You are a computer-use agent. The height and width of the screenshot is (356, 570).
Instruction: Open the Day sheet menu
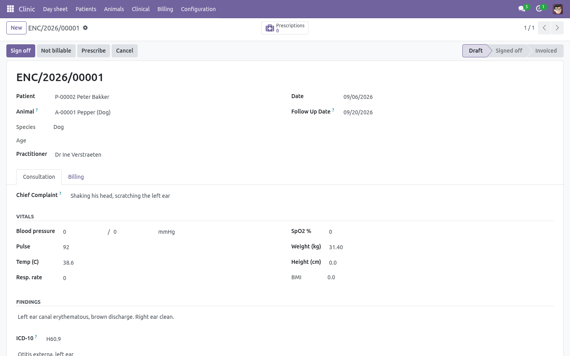pos(55,9)
